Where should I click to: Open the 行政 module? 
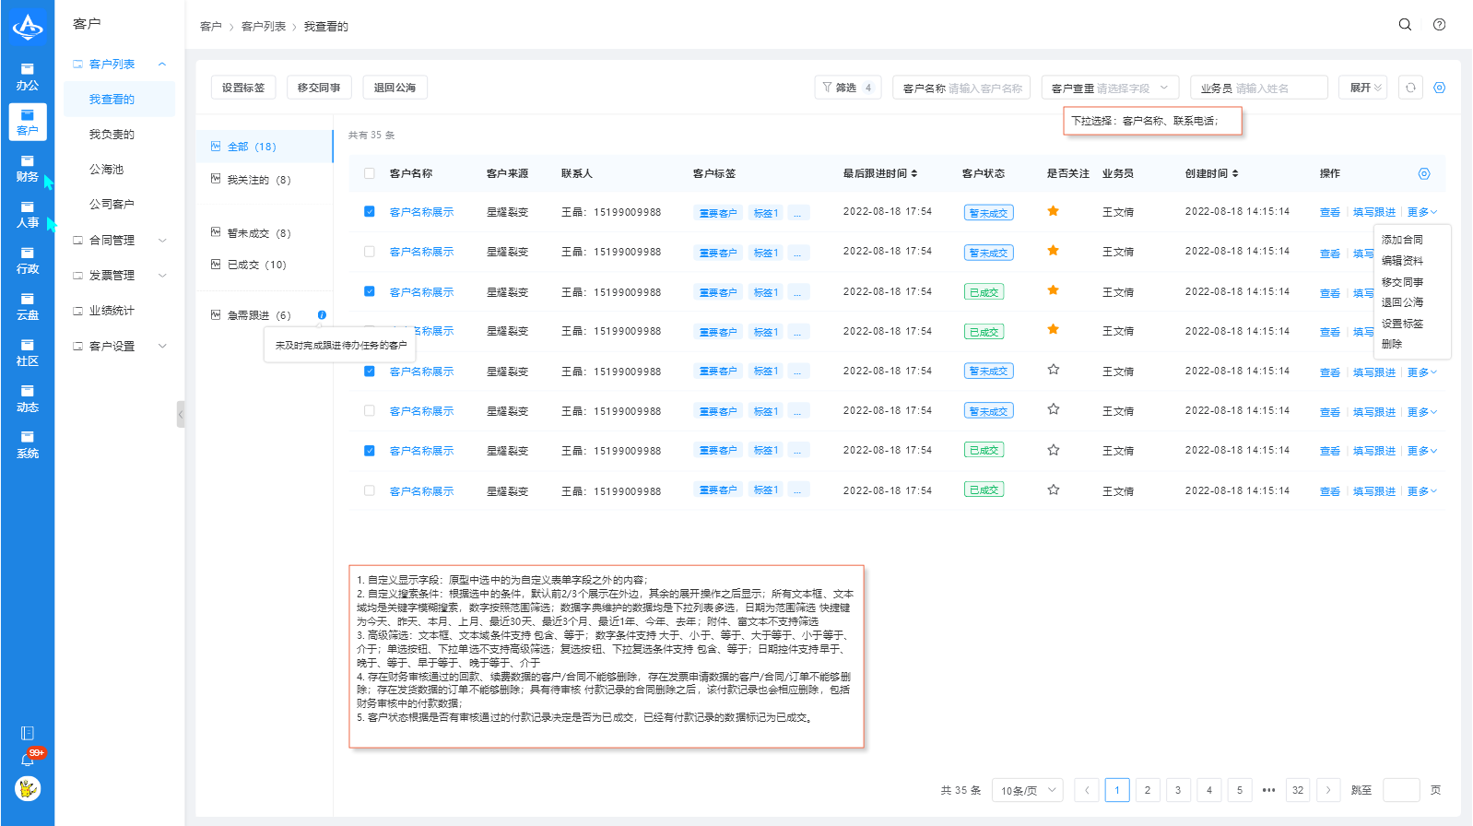28,261
